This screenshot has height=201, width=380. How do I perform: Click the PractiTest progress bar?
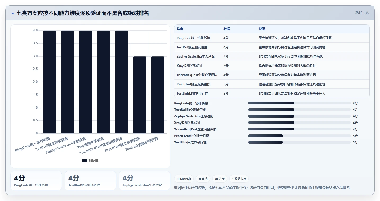[299, 136]
